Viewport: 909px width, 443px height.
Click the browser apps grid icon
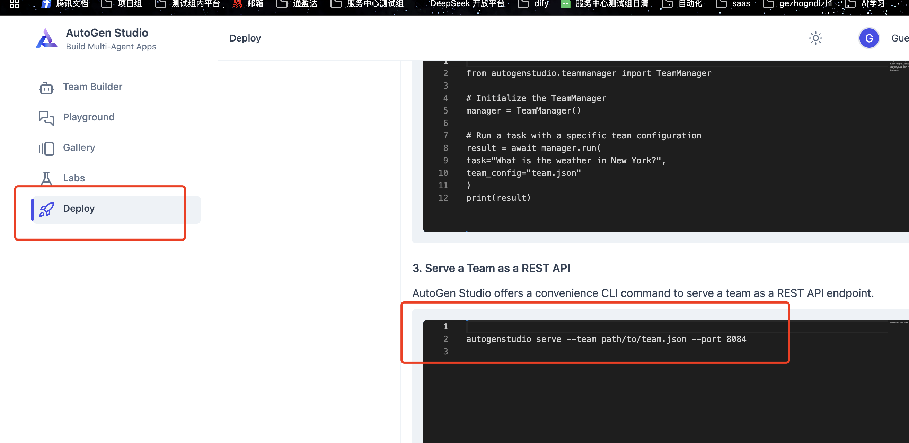(x=15, y=4)
